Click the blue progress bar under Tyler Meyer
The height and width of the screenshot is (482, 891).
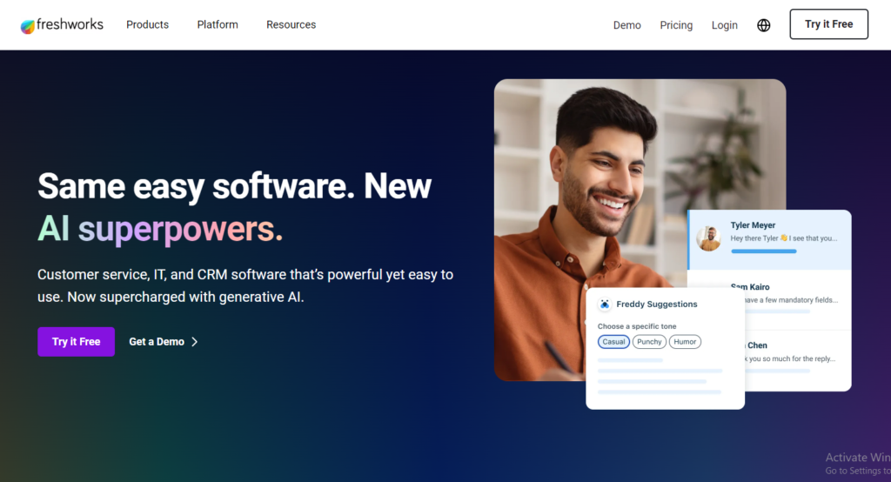click(764, 251)
